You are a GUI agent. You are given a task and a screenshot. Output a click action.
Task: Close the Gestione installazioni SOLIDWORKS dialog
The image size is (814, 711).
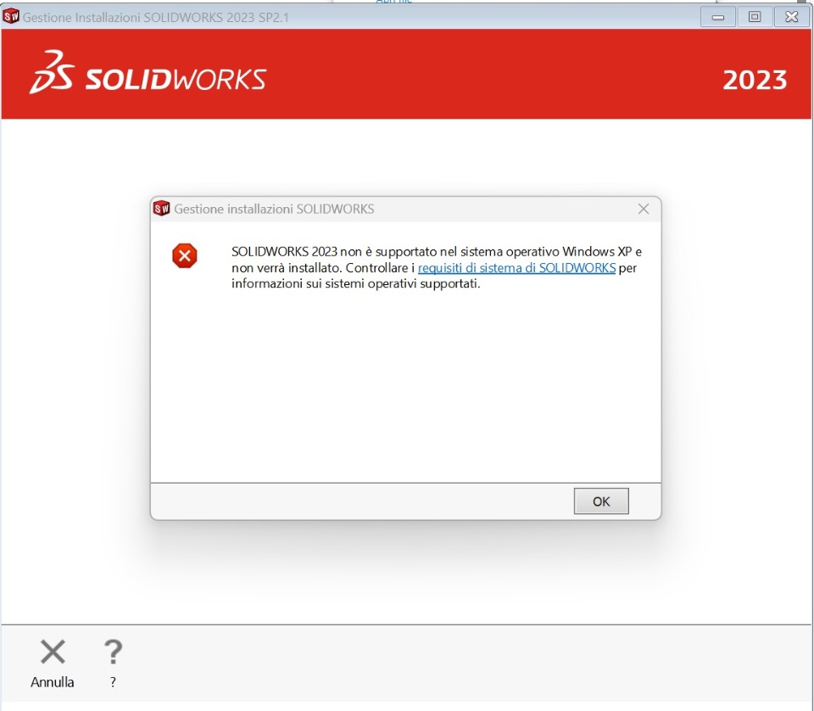point(644,209)
